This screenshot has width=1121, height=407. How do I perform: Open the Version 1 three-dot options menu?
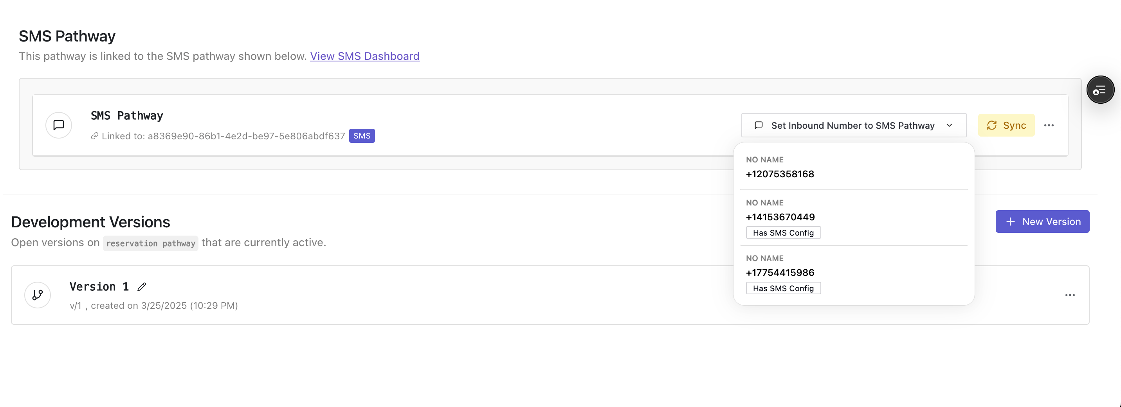click(1070, 295)
